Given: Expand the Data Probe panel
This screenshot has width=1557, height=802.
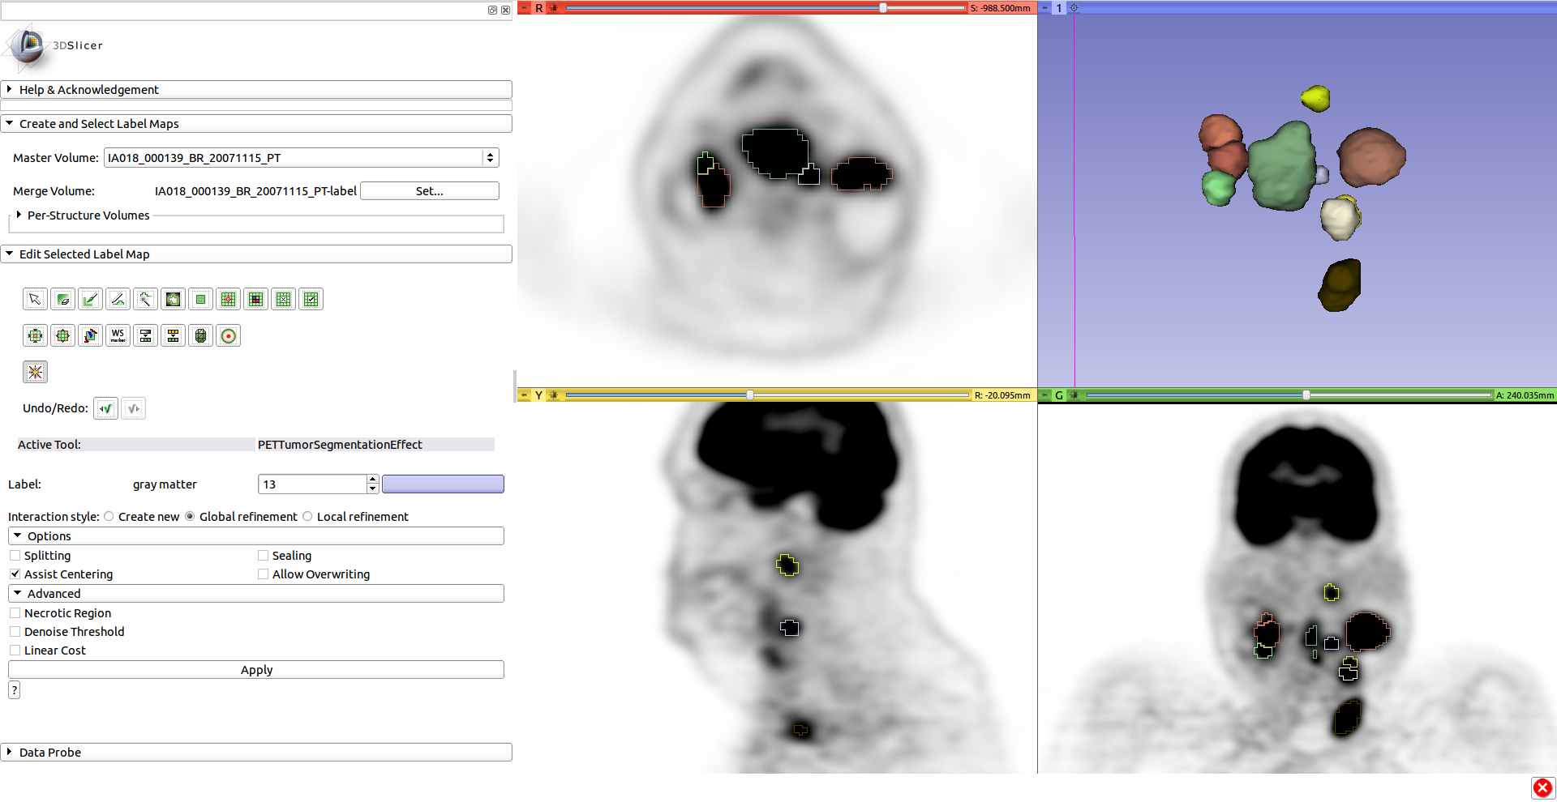Looking at the screenshot, I should [10, 753].
